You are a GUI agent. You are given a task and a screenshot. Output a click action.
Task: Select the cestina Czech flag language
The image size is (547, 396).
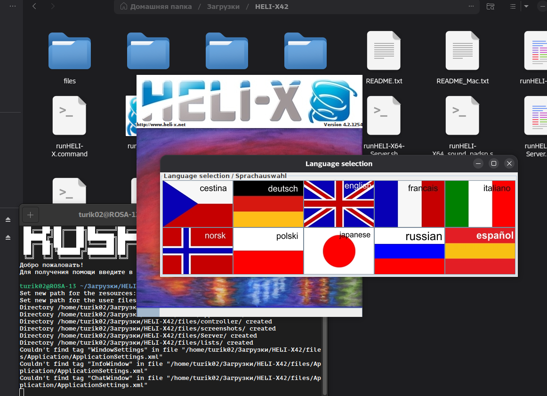coord(197,204)
